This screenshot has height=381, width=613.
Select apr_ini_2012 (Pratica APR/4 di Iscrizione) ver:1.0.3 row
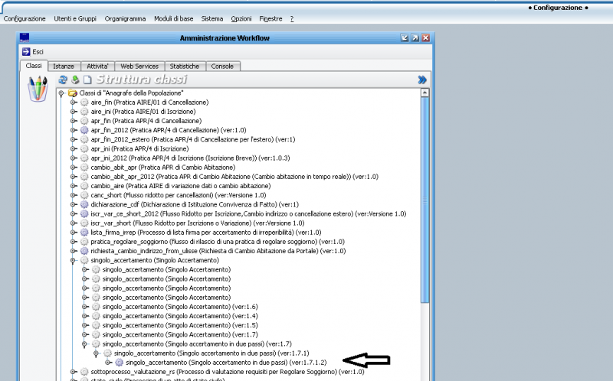coord(190,158)
